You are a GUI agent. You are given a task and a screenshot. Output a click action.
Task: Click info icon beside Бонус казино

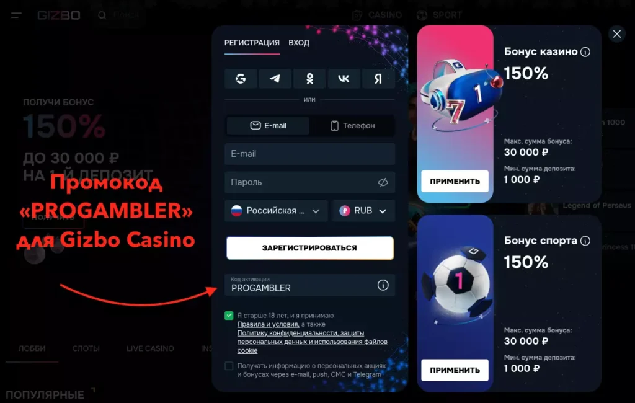(585, 52)
